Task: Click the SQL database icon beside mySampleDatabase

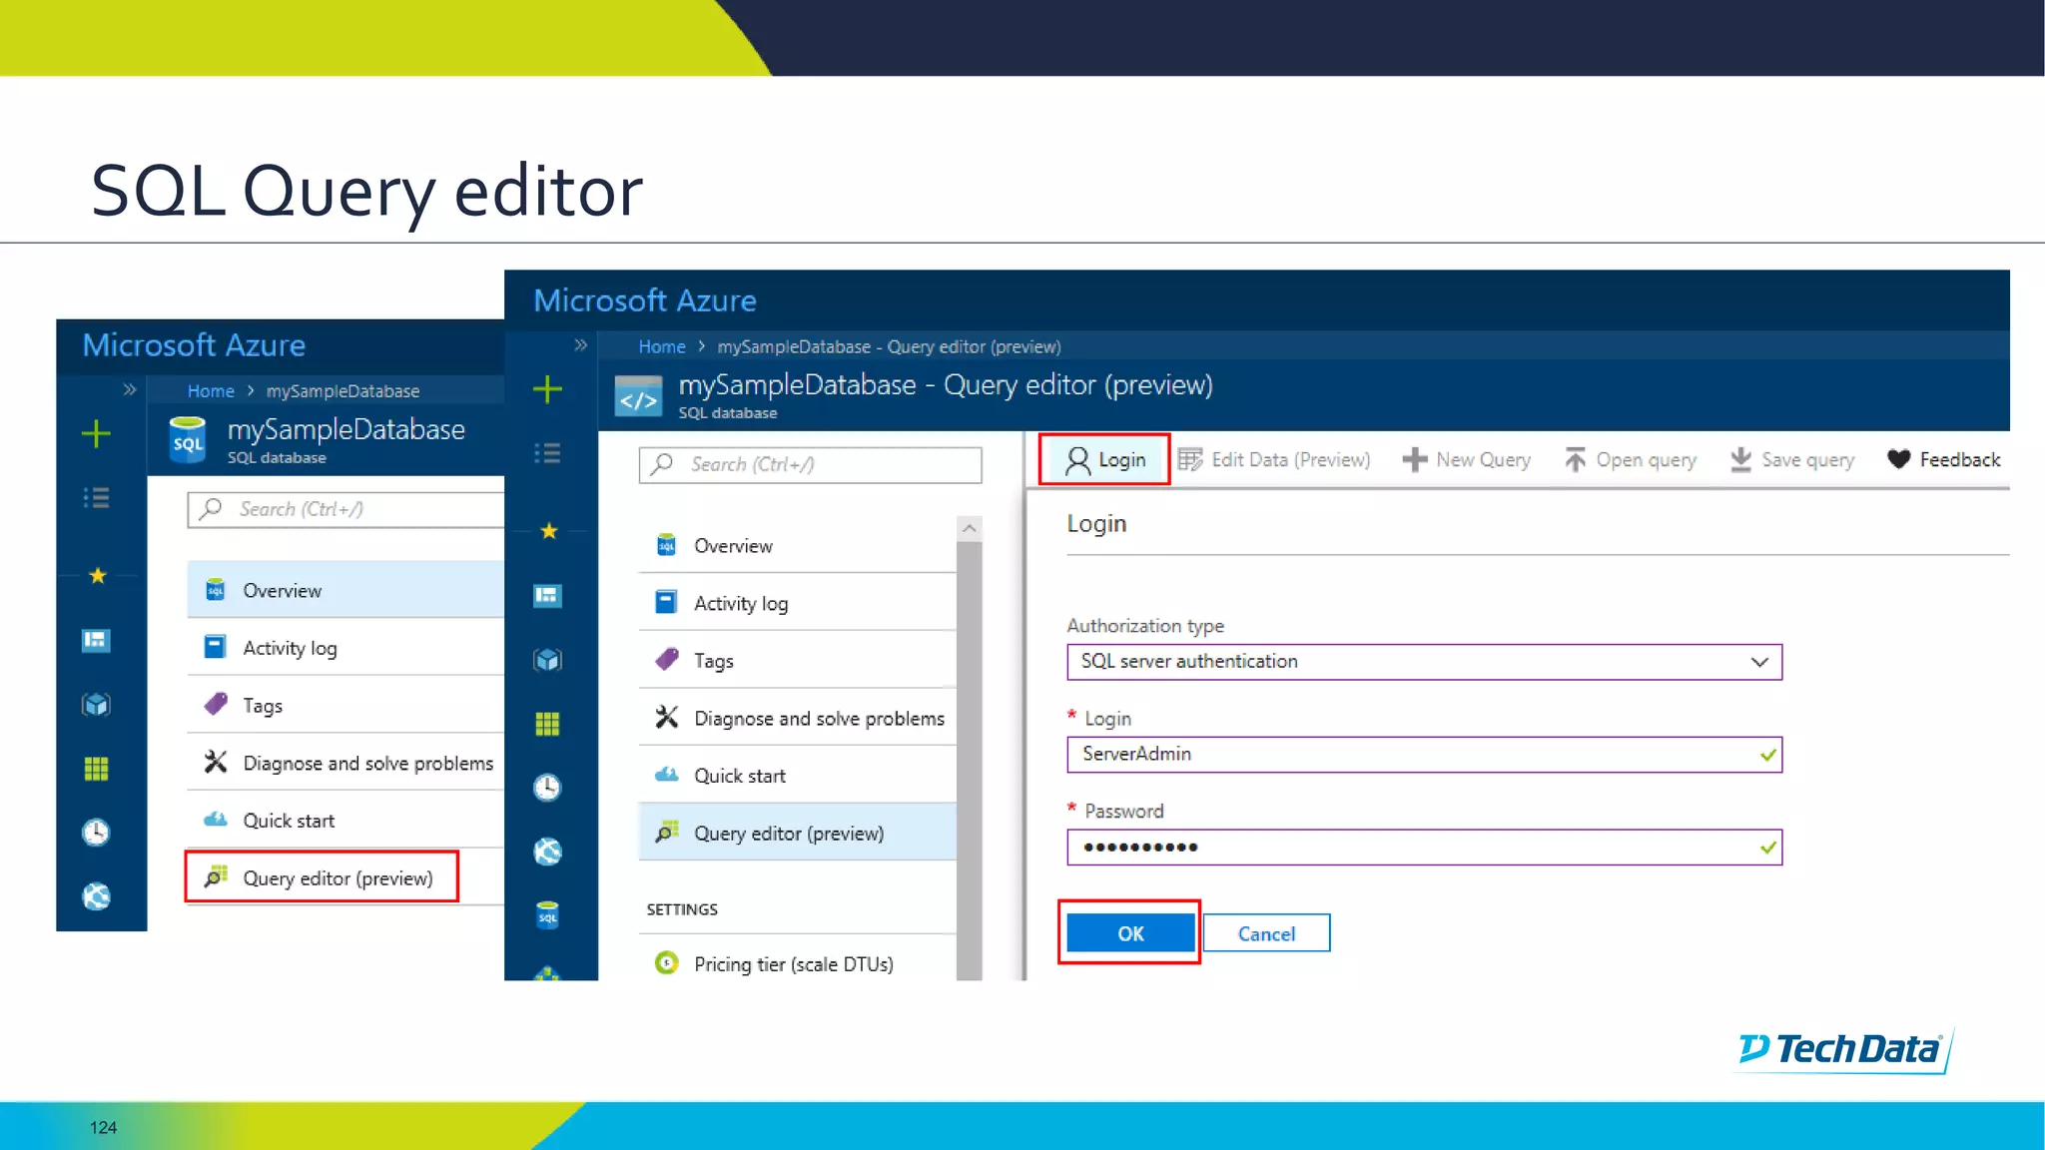Action: [x=188, y=440]
